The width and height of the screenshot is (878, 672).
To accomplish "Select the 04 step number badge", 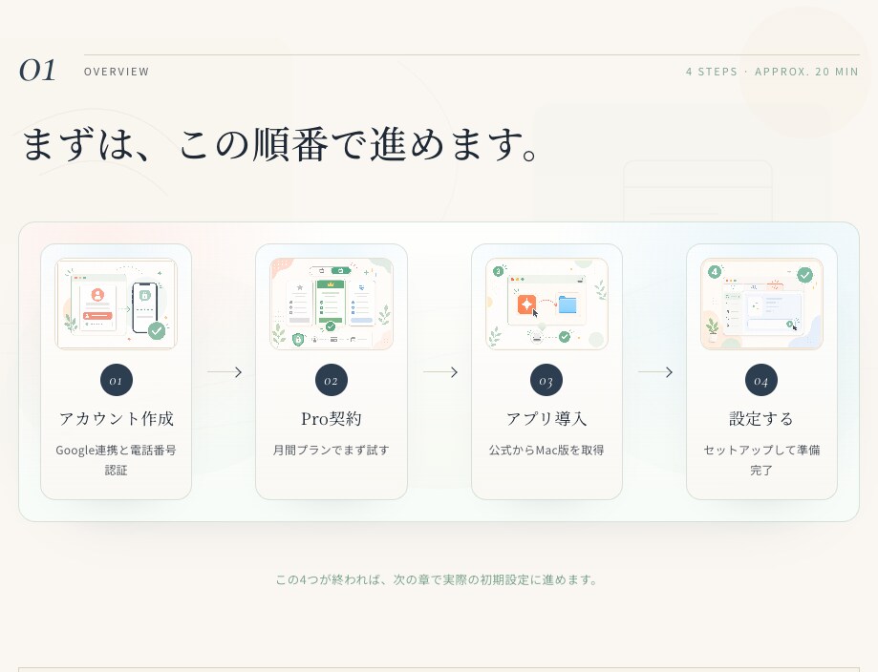I will pyautogui.click(x=761, y=381).
